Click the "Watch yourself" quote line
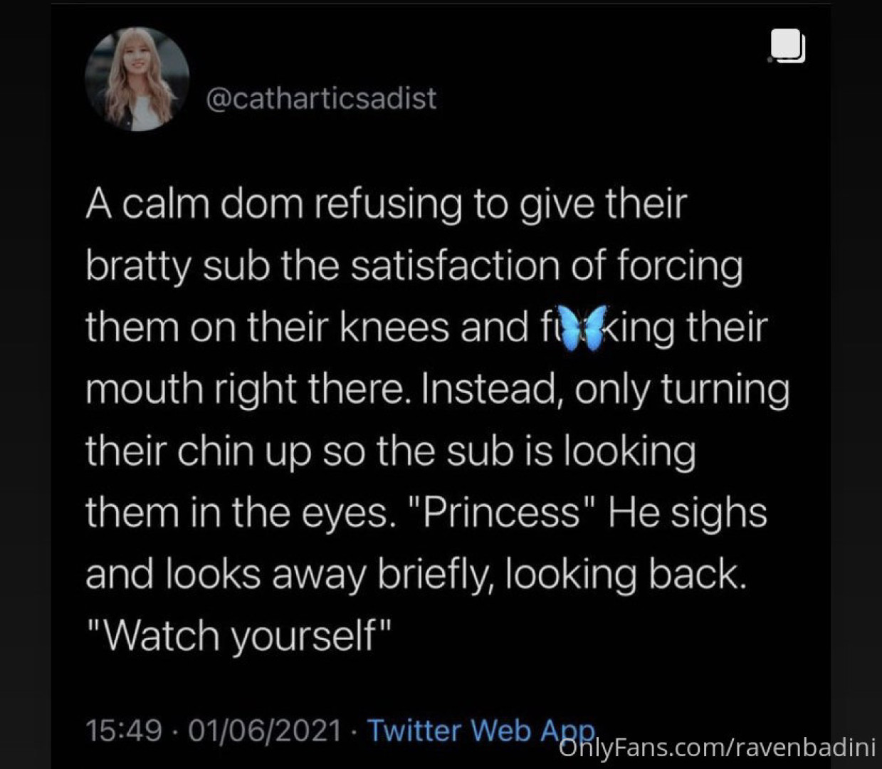Image resolution: width=882 pixels, height=769 pixels. pyautogui.click(x=239, y=635)
